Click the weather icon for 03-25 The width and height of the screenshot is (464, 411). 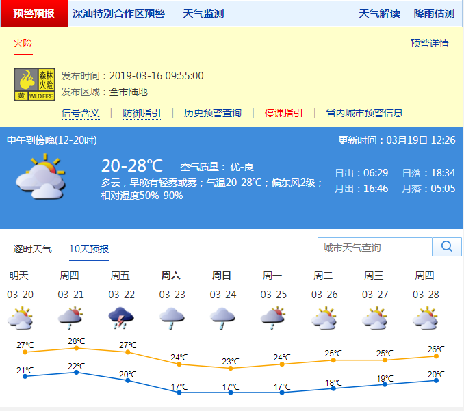(x=273, y=318)
